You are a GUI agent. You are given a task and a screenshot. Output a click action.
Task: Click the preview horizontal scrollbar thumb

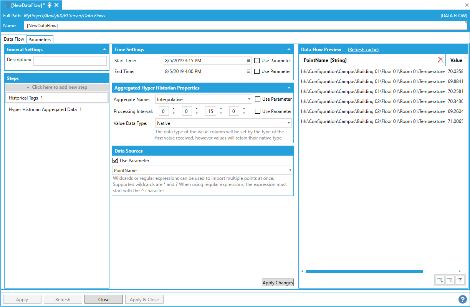click(364, 271)
